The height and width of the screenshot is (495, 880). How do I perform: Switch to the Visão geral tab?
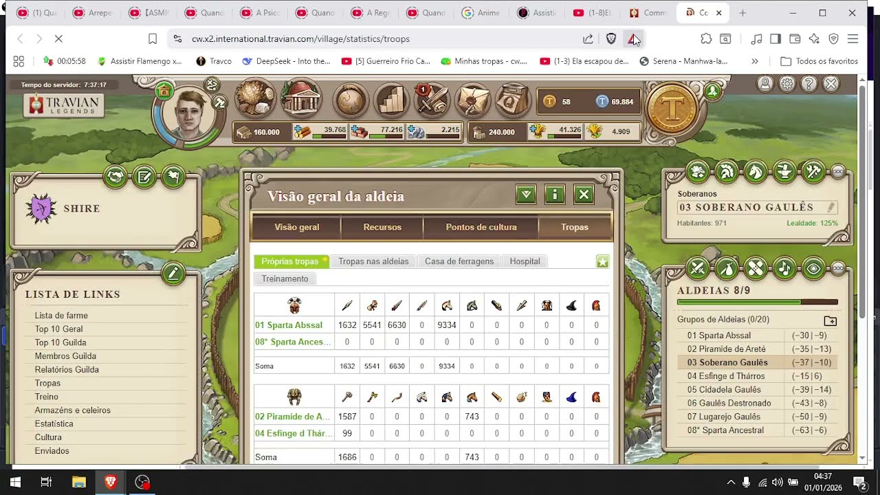(297, 227)
